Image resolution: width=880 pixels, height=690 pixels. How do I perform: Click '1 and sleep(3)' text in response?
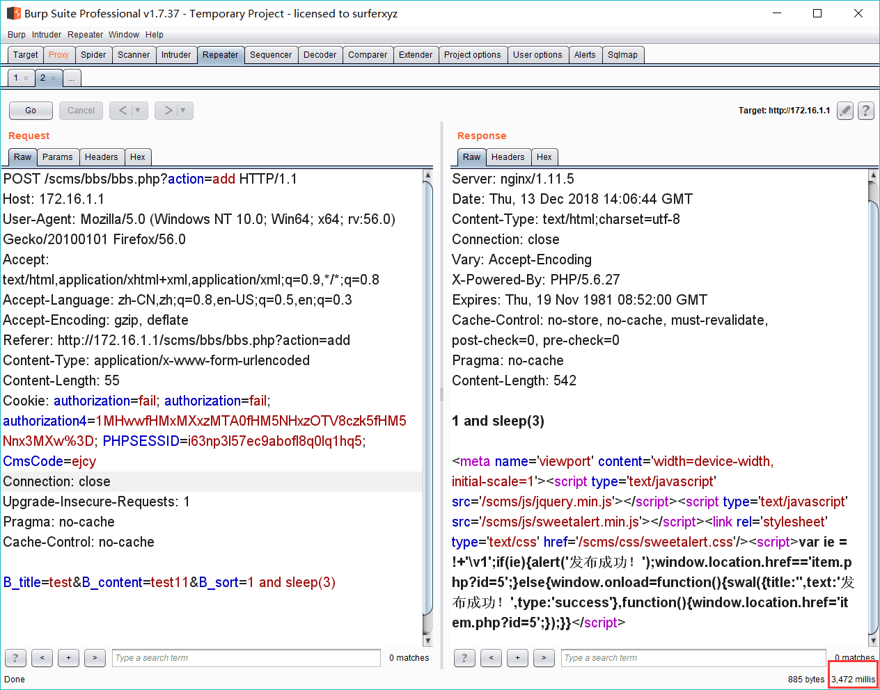498,421
